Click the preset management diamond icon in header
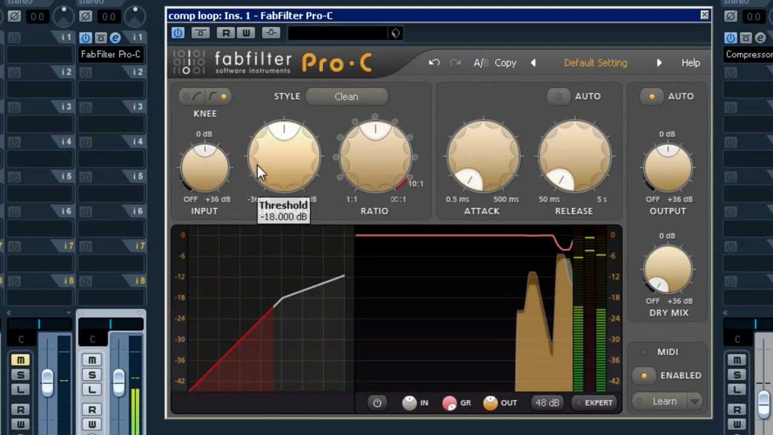 coord(396,33)
